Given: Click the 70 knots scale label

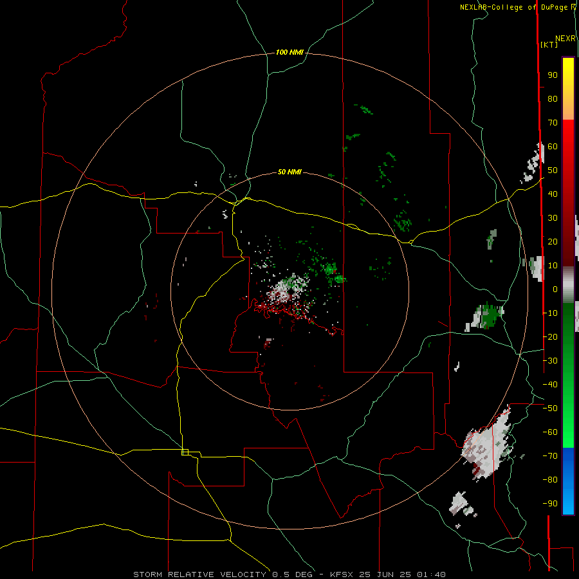Looking at the screenshot, I should (553, 123).
